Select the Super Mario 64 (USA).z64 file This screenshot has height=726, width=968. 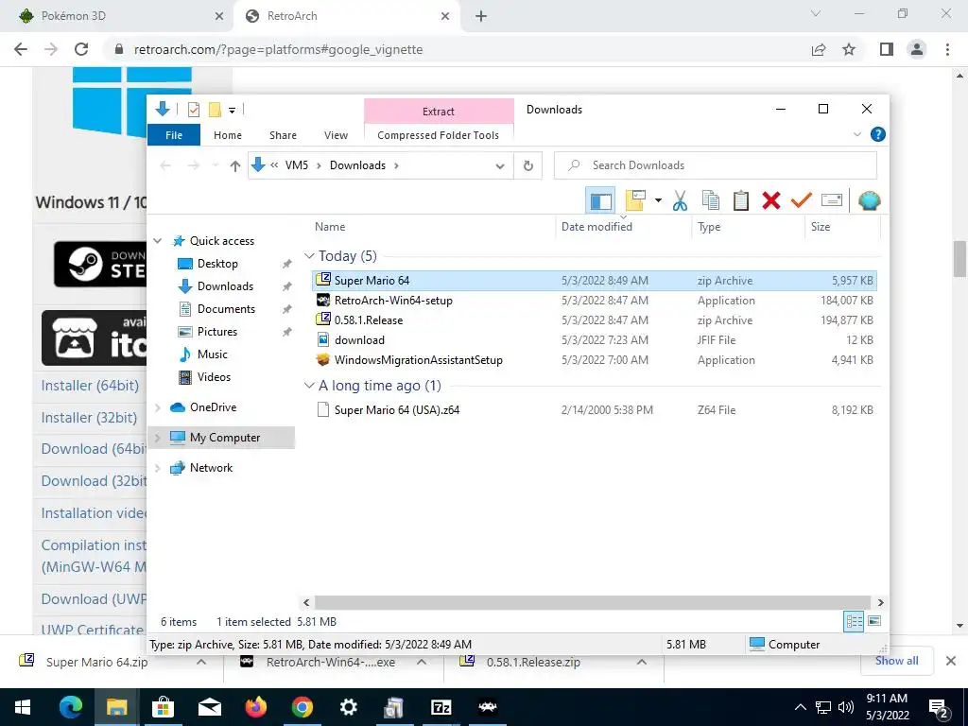[x=595, y=410]
